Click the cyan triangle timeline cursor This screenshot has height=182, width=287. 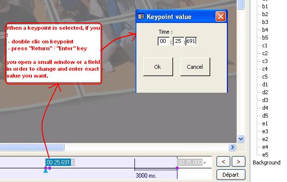45,171
